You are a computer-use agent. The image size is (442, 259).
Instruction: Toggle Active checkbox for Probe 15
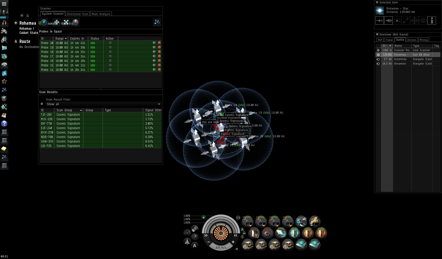(110, 65)
